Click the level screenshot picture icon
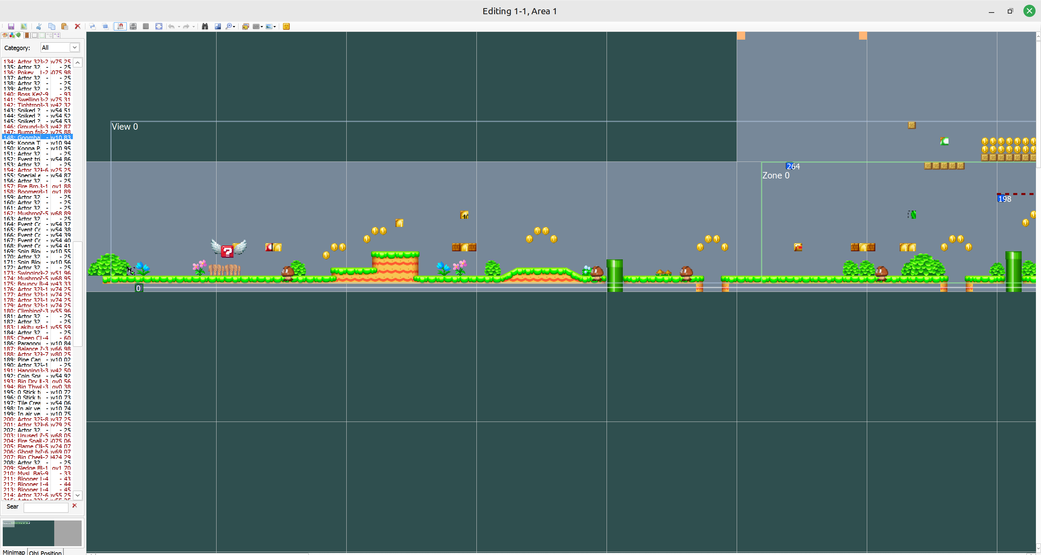The height and width of the screenshot is (555, 1041). 218,26
